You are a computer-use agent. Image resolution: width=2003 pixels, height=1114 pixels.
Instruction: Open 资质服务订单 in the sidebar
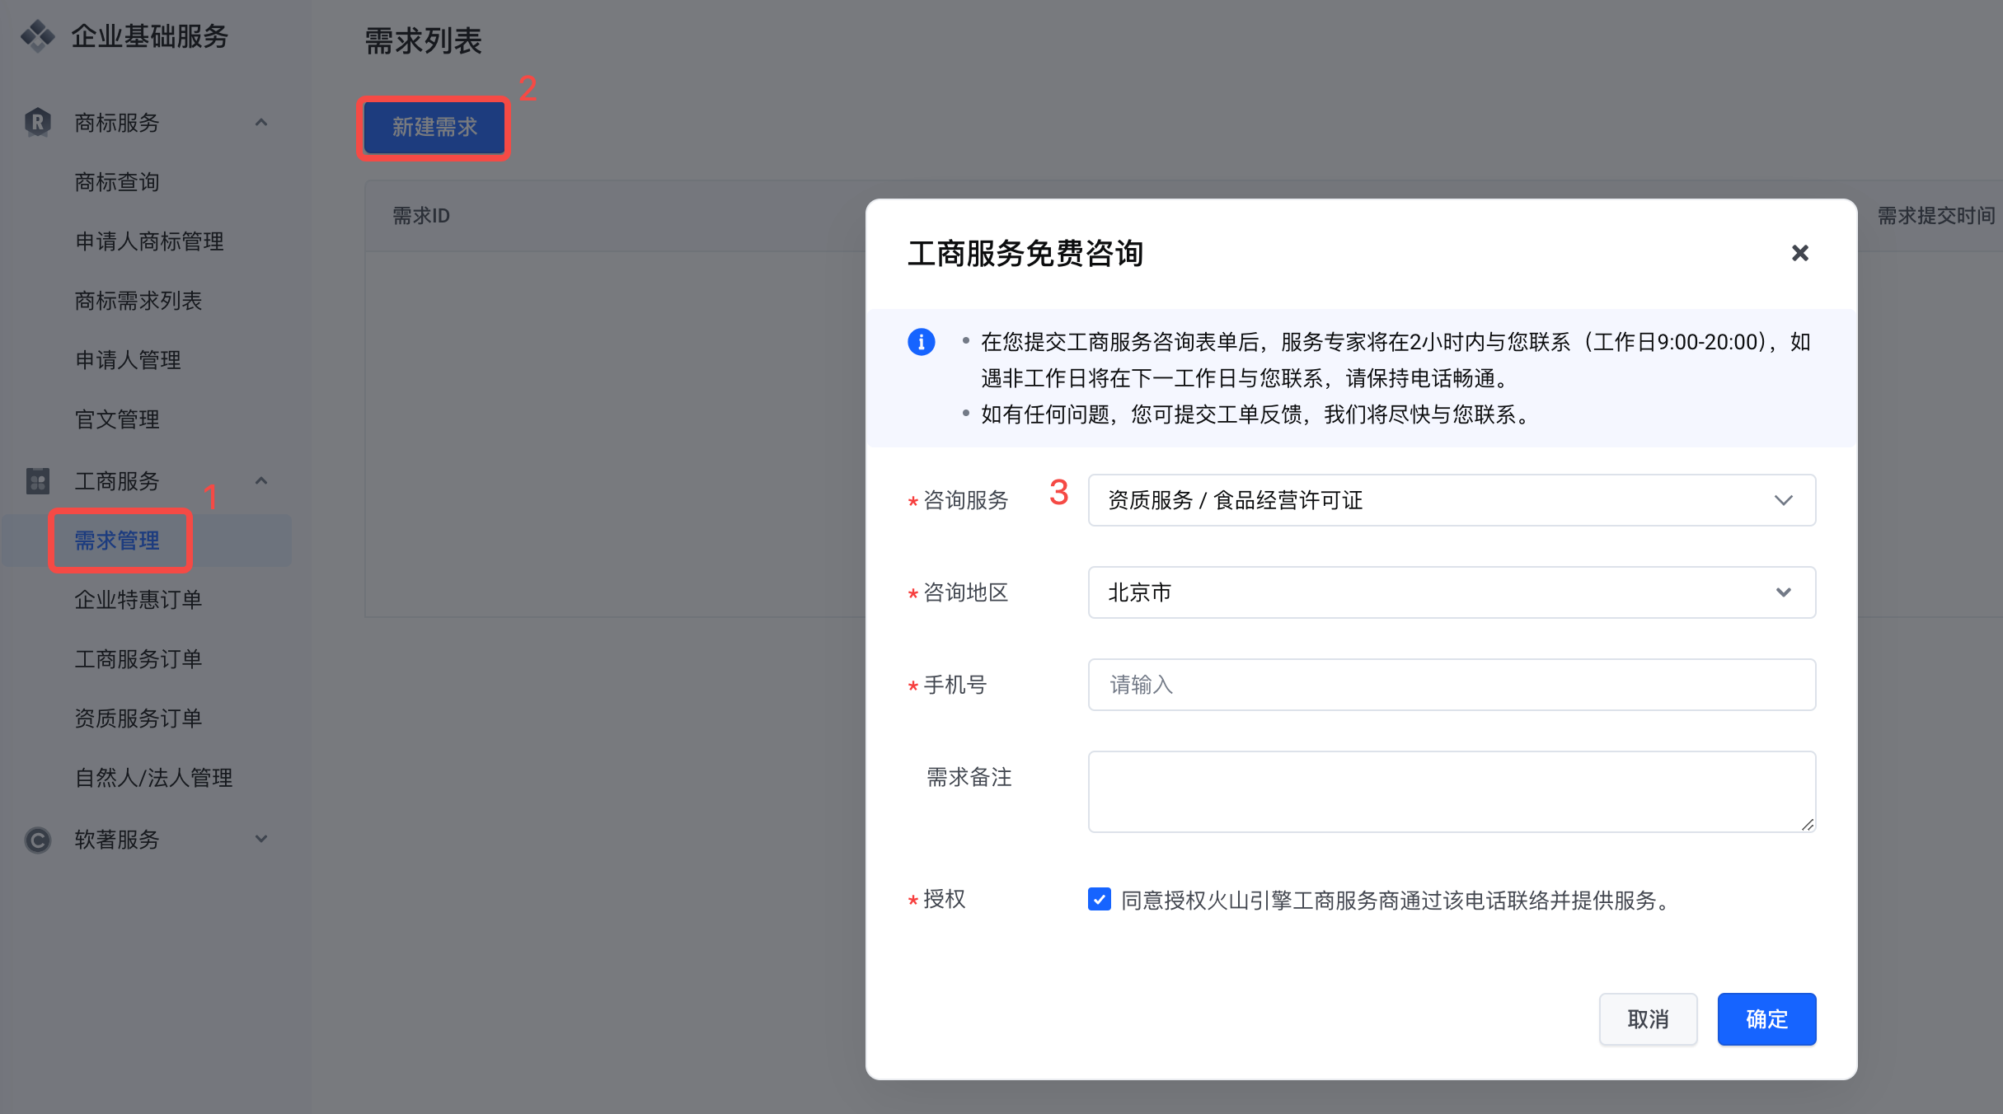138,718
